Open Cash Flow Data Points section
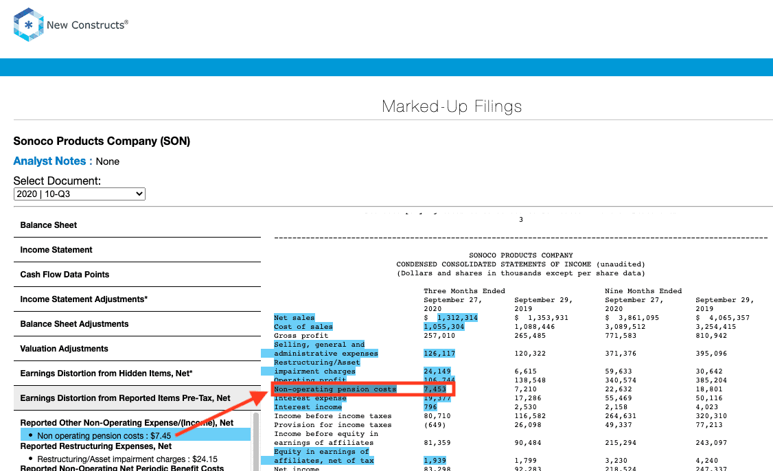 [x=137, y=274]
